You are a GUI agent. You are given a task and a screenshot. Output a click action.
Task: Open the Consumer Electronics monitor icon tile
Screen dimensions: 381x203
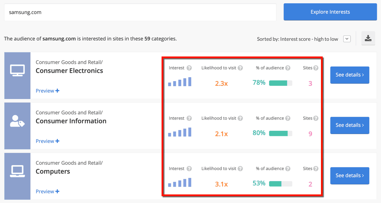point(17,75)
